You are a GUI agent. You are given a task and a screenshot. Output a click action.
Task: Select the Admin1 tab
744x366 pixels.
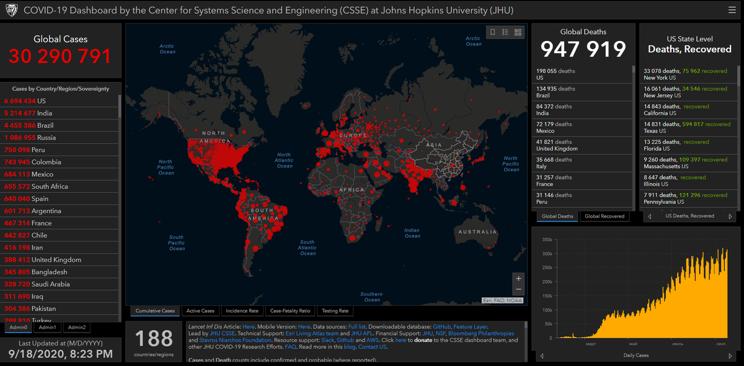[47, 327]
